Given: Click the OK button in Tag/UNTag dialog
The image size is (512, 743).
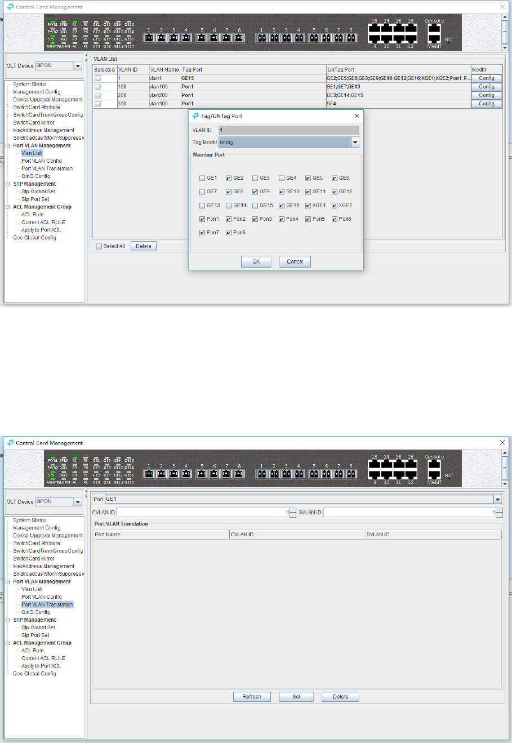Looking at the screenshot, I should [x=256, y=261].
